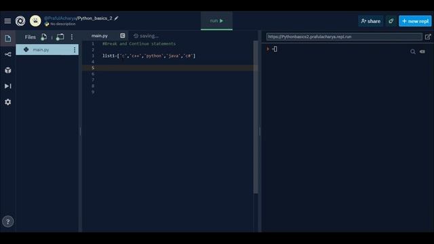Viewport: 434px width, 244px height.
Task: Click the No description text
Action: [63, 24]
